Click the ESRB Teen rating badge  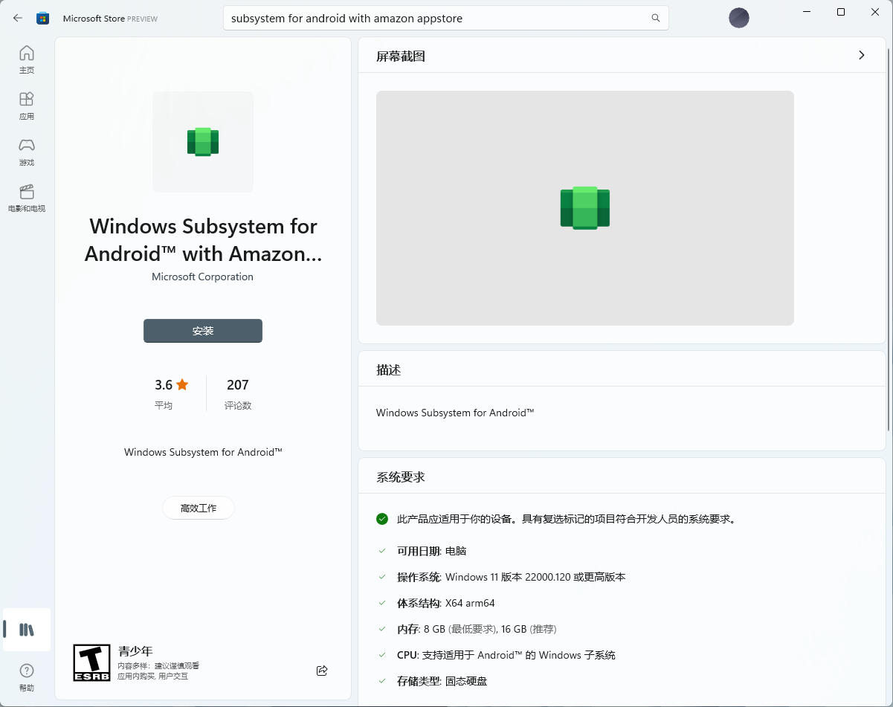[91, 662]
